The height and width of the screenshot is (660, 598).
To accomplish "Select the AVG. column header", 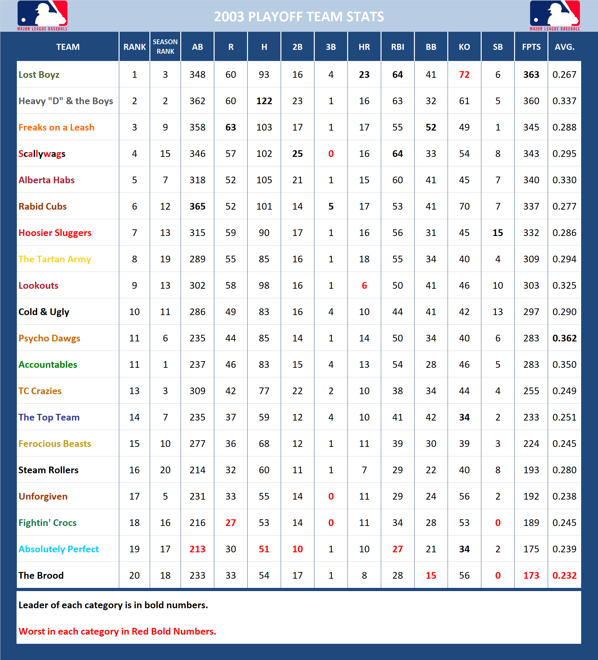I will point(565,47).
